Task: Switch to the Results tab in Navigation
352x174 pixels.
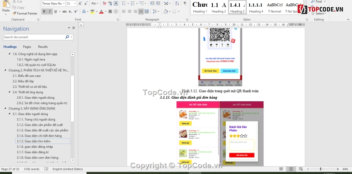Action: (x=43, y=47)
